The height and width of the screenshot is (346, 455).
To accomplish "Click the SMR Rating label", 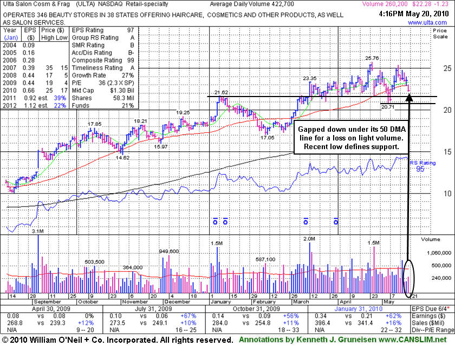I will pos(88,45).
